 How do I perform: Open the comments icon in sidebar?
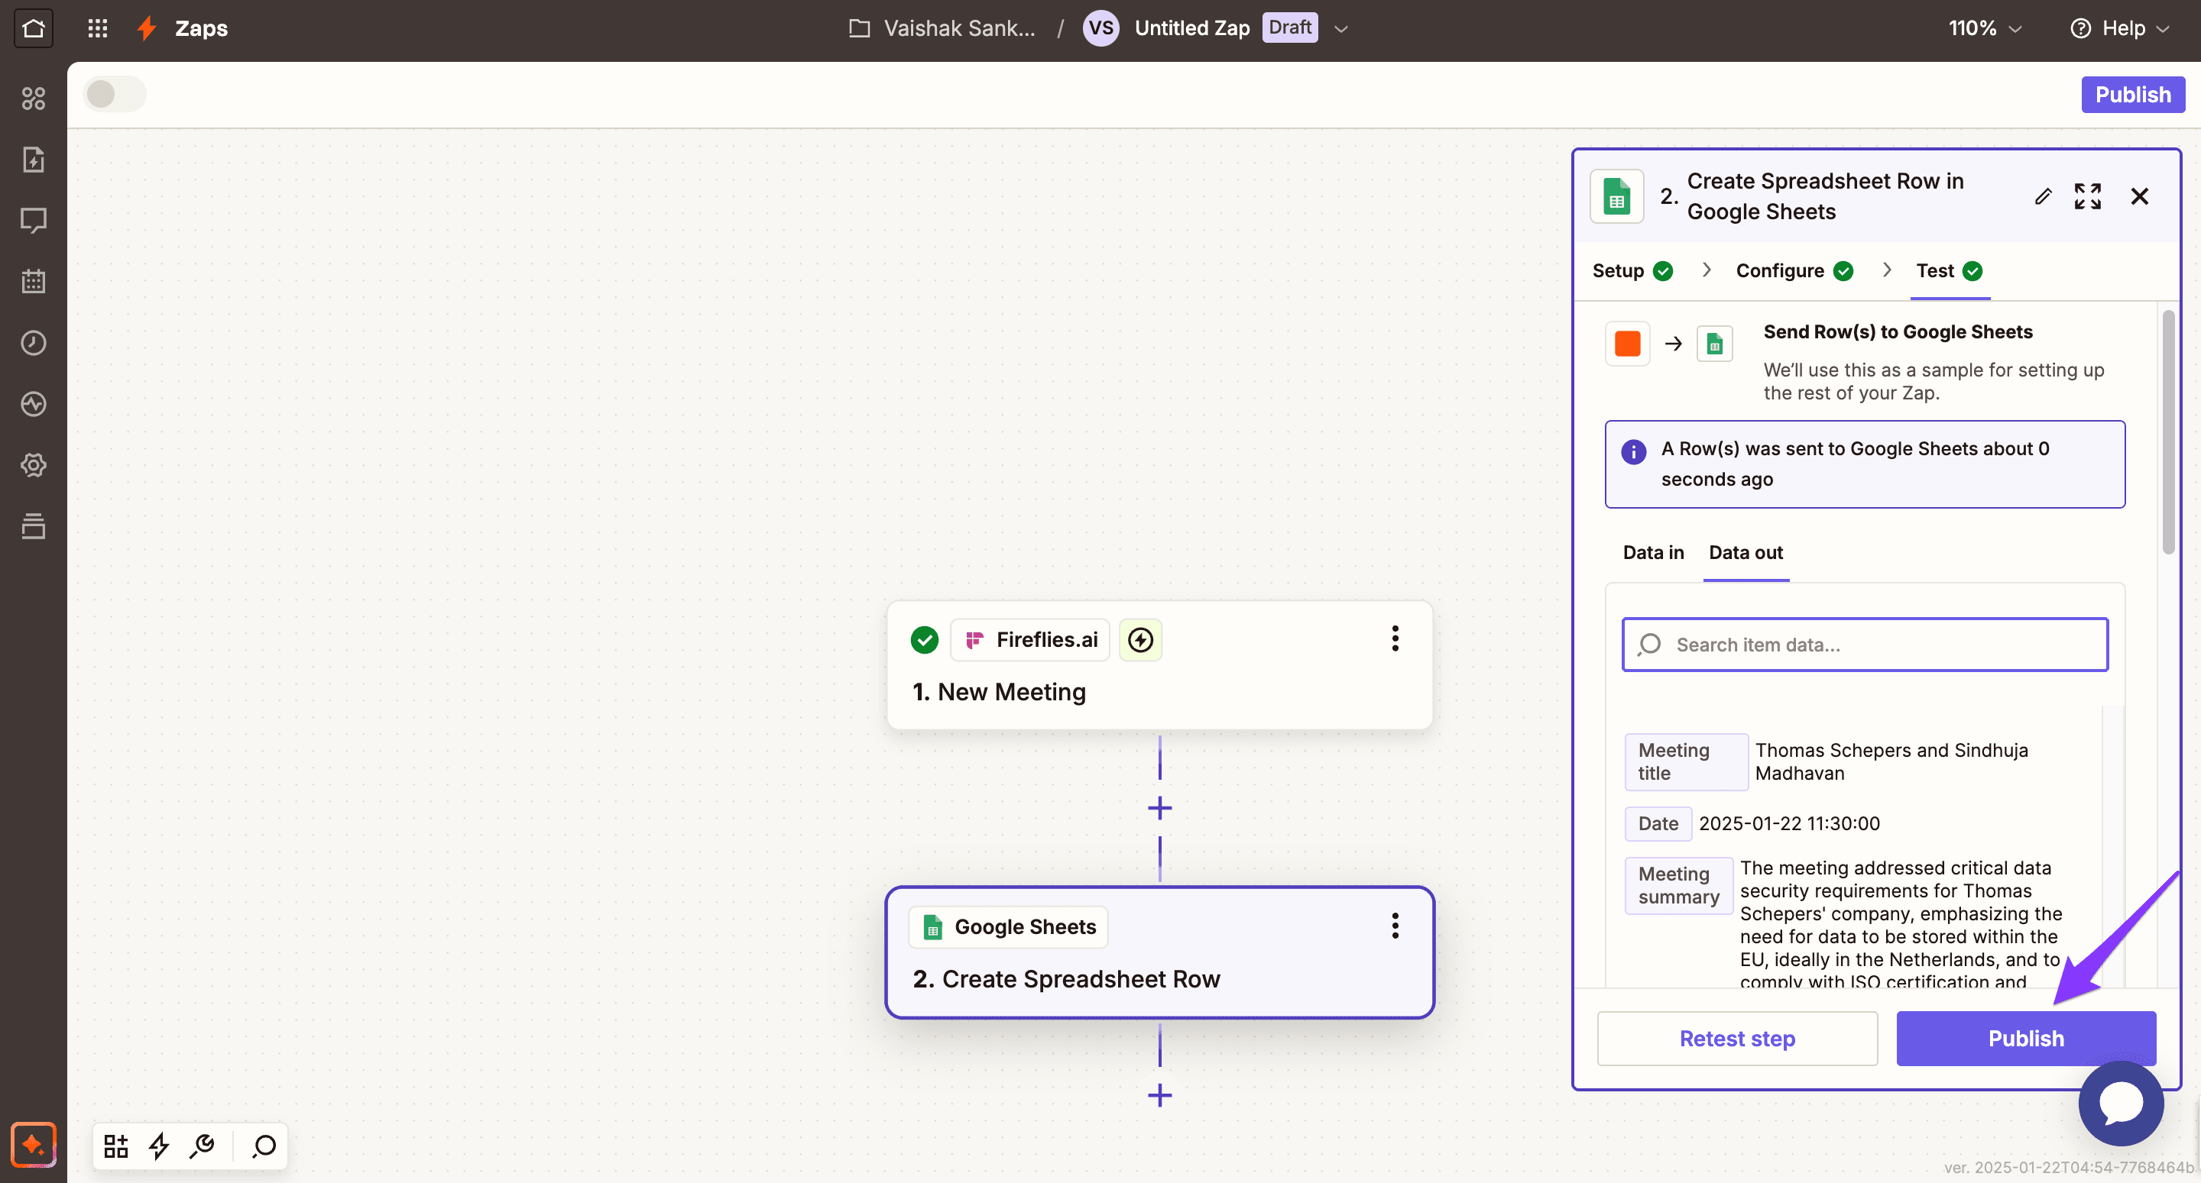34,221
